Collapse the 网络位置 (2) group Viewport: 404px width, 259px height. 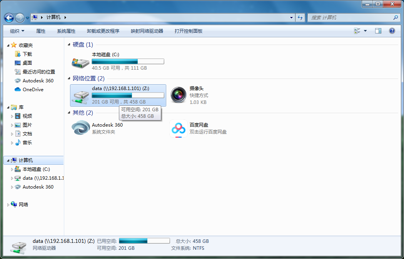(x=69, y=79)
